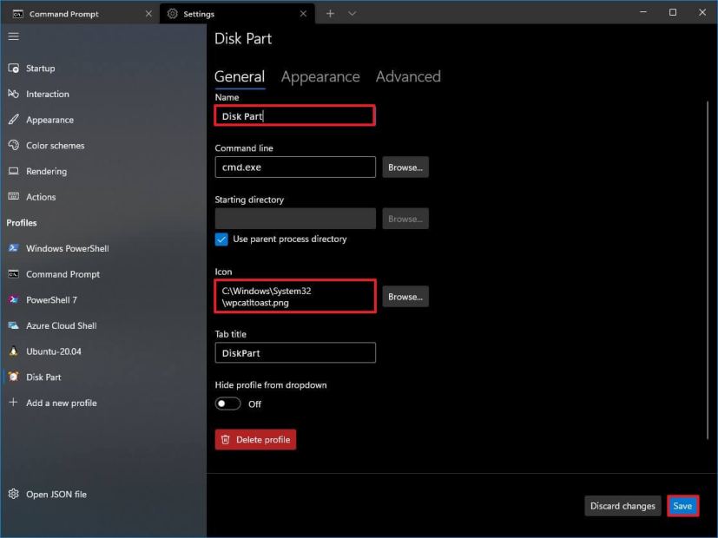Open the hamburger navigation menu
This screenshot has width=718, height=538.
click(13, 36)
